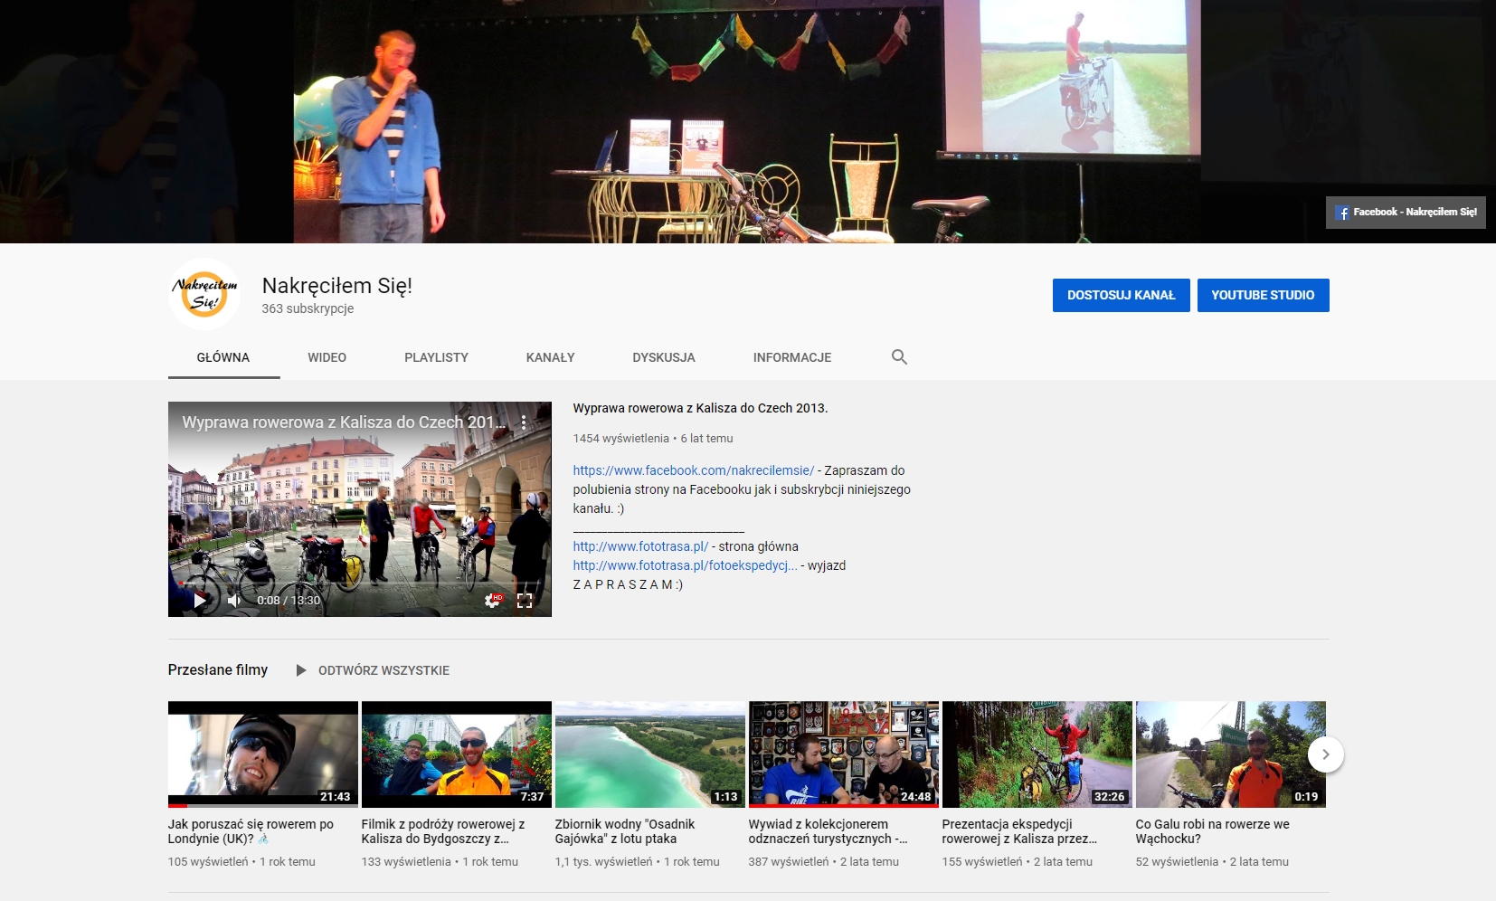Open the facebook.com/nakrecilemsie link
Screen dimensions: 1496x901
[x=694, y=470]
